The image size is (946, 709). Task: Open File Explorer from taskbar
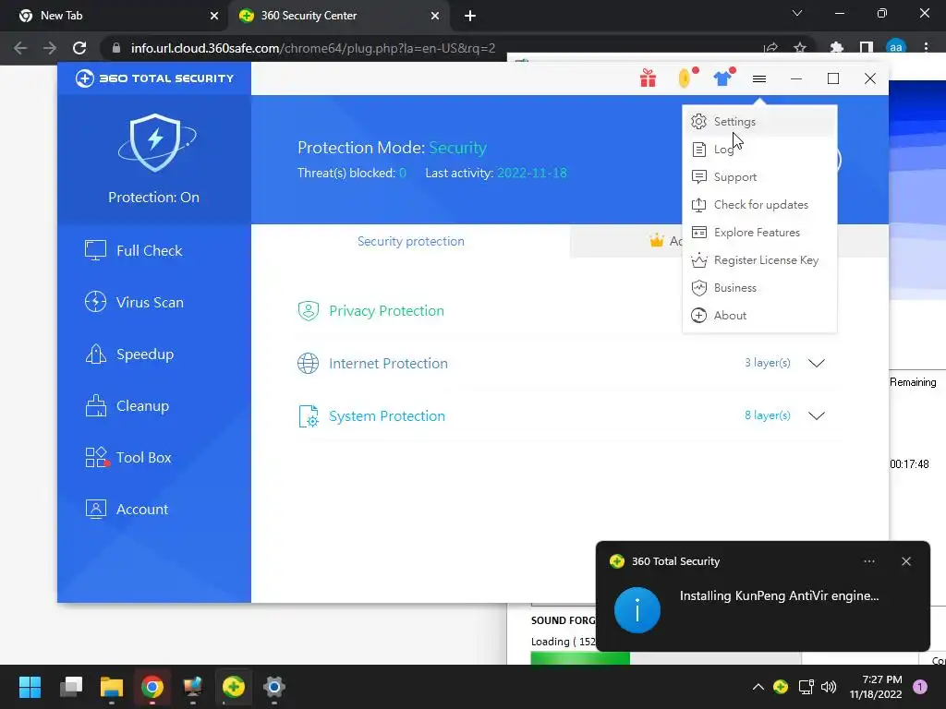tap(112, 687)
